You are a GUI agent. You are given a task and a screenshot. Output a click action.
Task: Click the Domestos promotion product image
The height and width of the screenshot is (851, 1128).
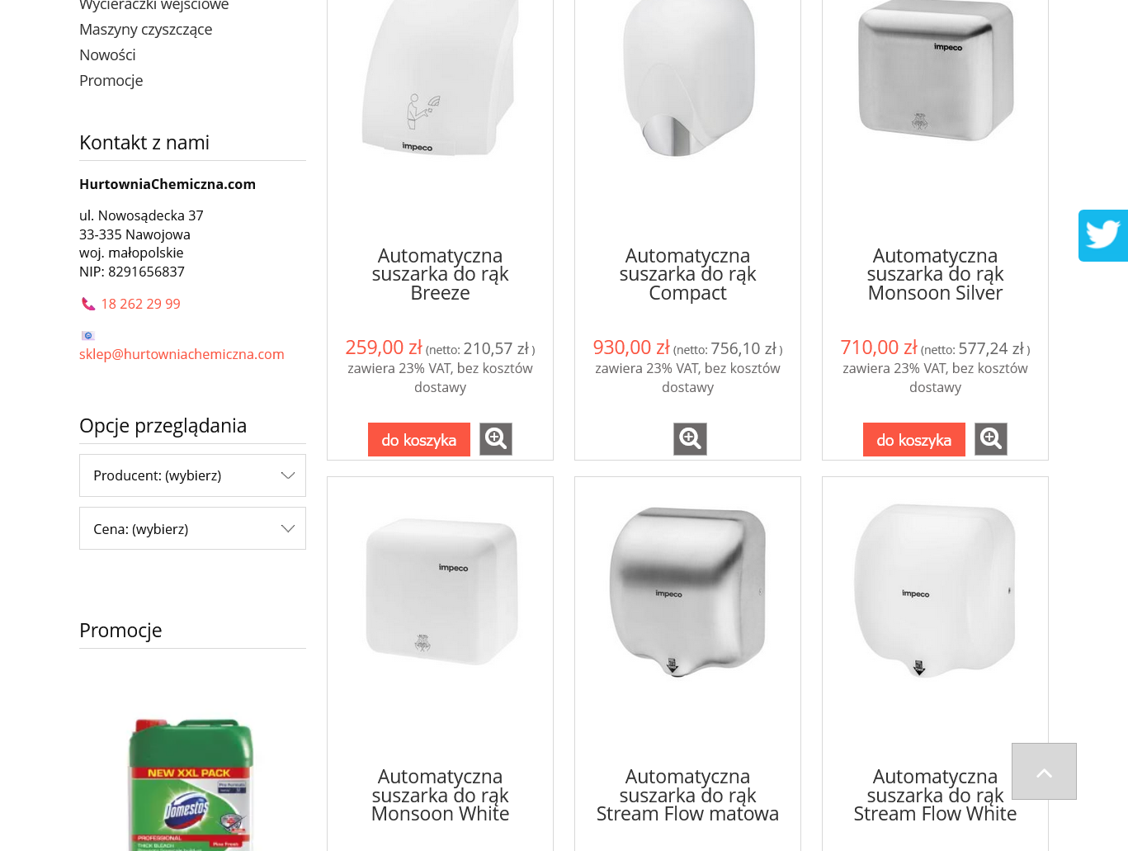coord(191,782)
